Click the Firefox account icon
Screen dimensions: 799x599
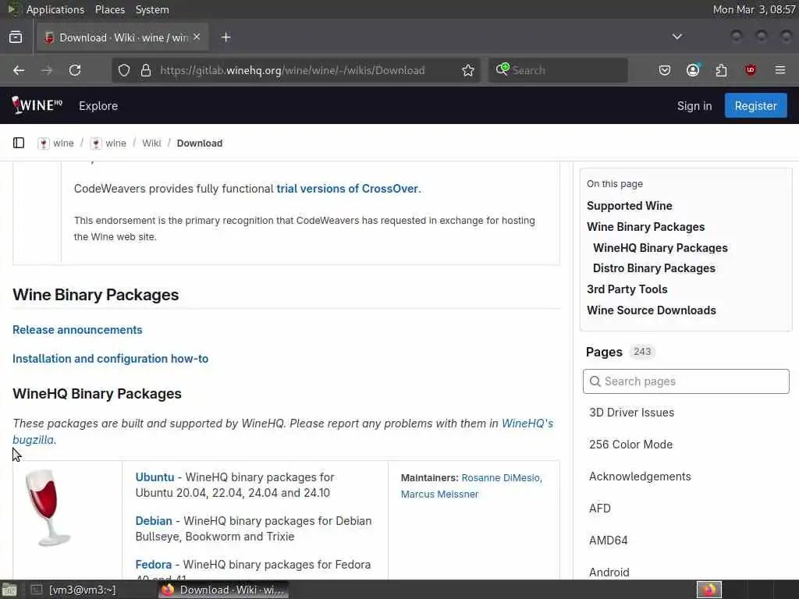pyautogui.click(x=693, y=70)
